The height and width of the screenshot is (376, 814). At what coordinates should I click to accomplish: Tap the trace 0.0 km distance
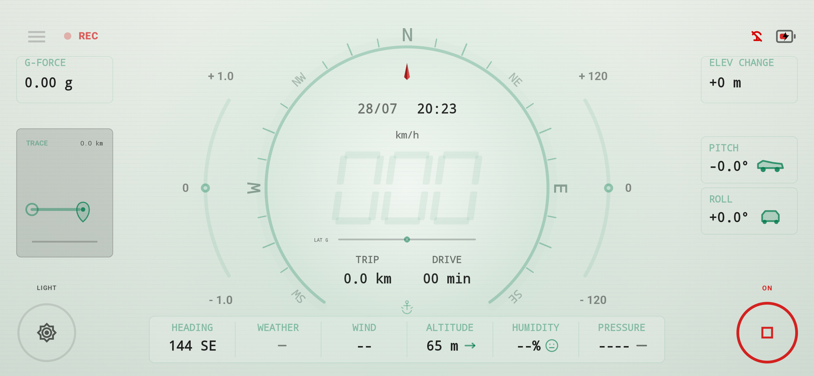click(x=91, y=143)
